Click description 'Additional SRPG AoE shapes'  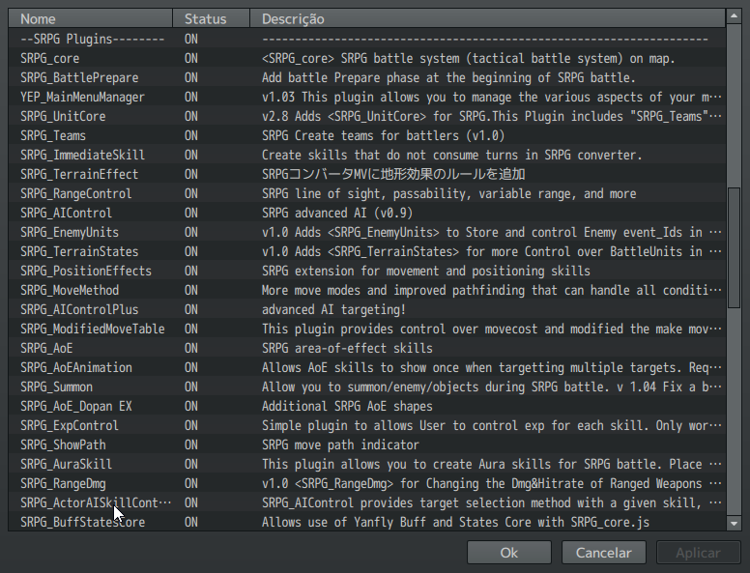[347, 406]
